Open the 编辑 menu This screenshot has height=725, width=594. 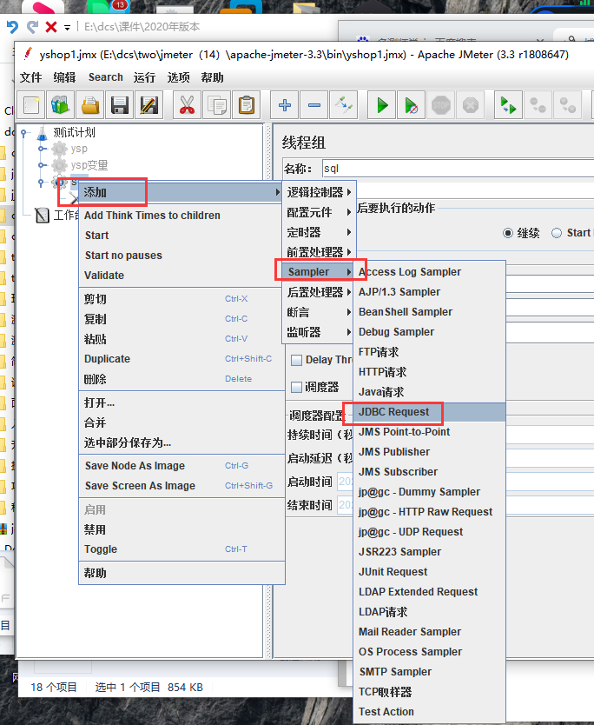(64, 77)
